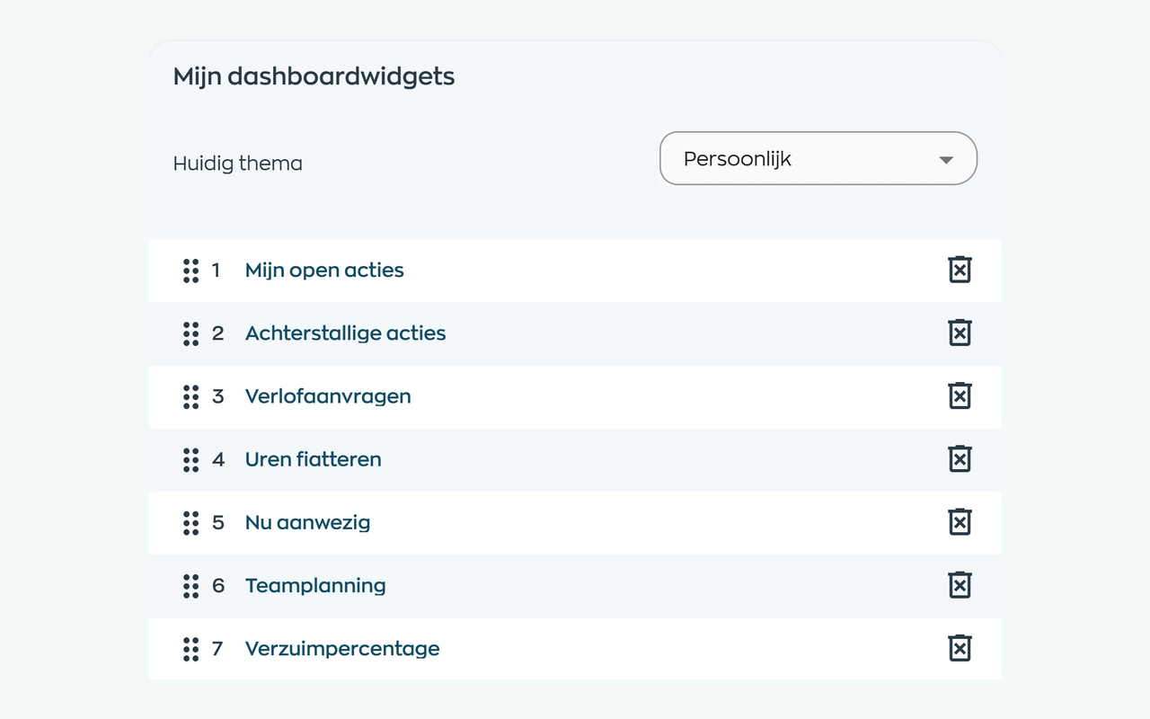This screenshot has width=1150, height=719.
Task: Remove Uren fiatteren with its trash icon
Action: tap(960, 458)
